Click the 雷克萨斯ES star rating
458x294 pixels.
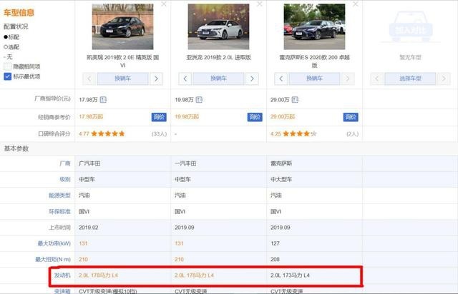[299, 133]
